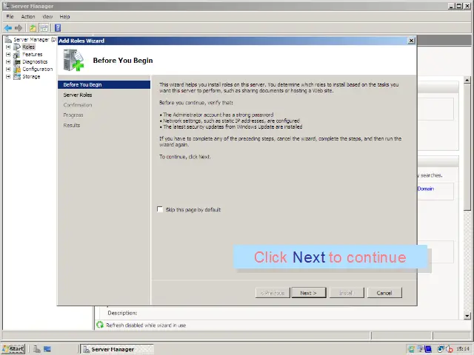474x355 pixels.
Task: Open the Start menu
Action: pyautogui.click(x=13, y=349)
